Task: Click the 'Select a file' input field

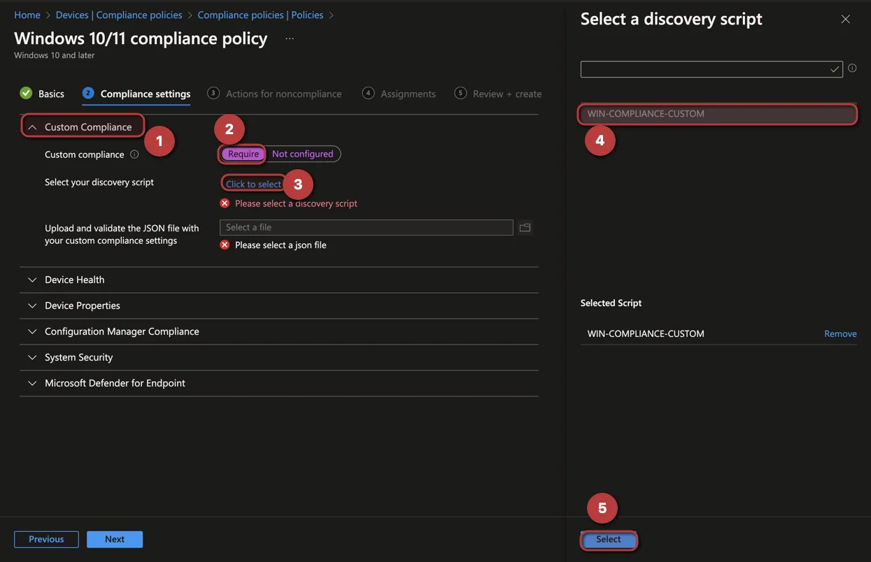Action: tap(367, 227)
